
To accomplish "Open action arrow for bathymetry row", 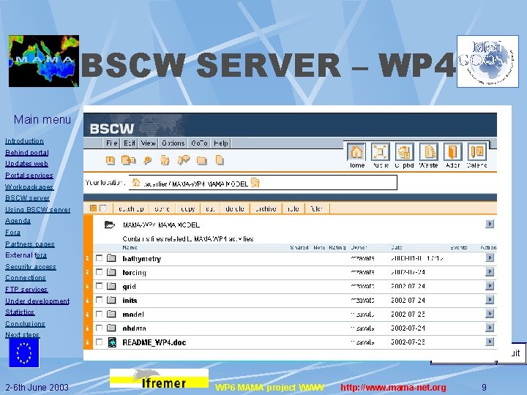I will pos(490,257).
